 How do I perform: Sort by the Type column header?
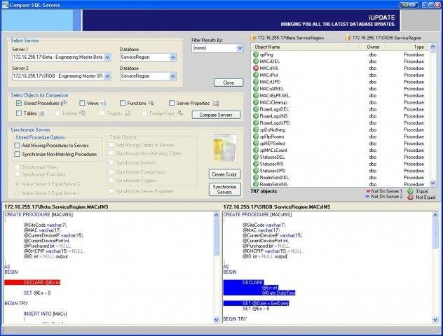pos(407,47)
